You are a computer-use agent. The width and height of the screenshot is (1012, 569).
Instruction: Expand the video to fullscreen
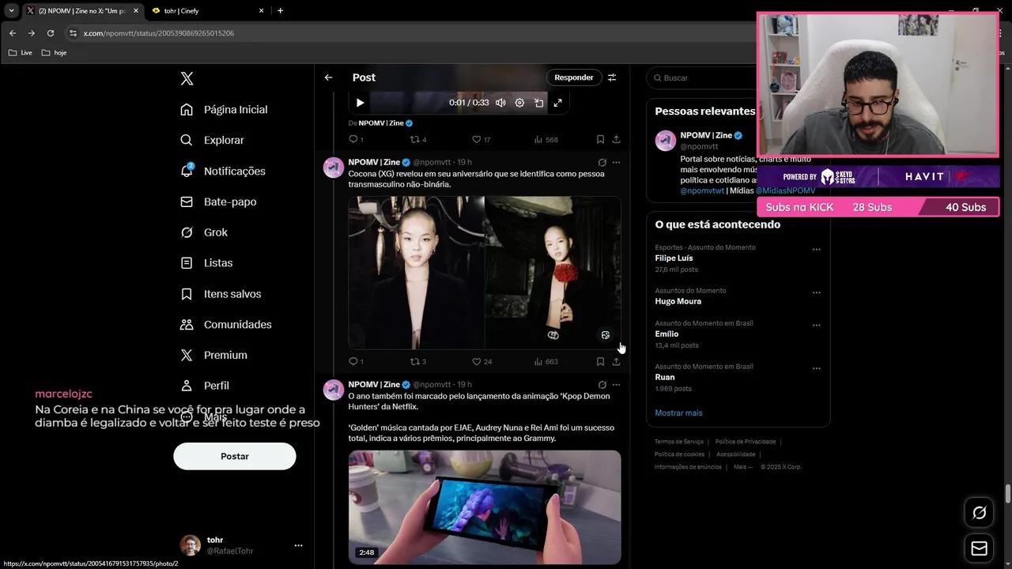click(557, 103)
